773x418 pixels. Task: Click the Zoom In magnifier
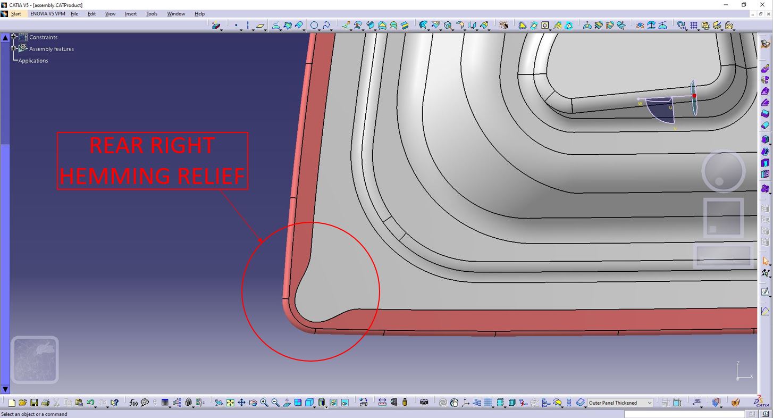pyautogui.click(x=264, y=403)
